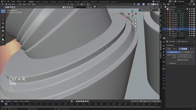Select the Transform tool
196x110 pixels.
coord(3,31)
